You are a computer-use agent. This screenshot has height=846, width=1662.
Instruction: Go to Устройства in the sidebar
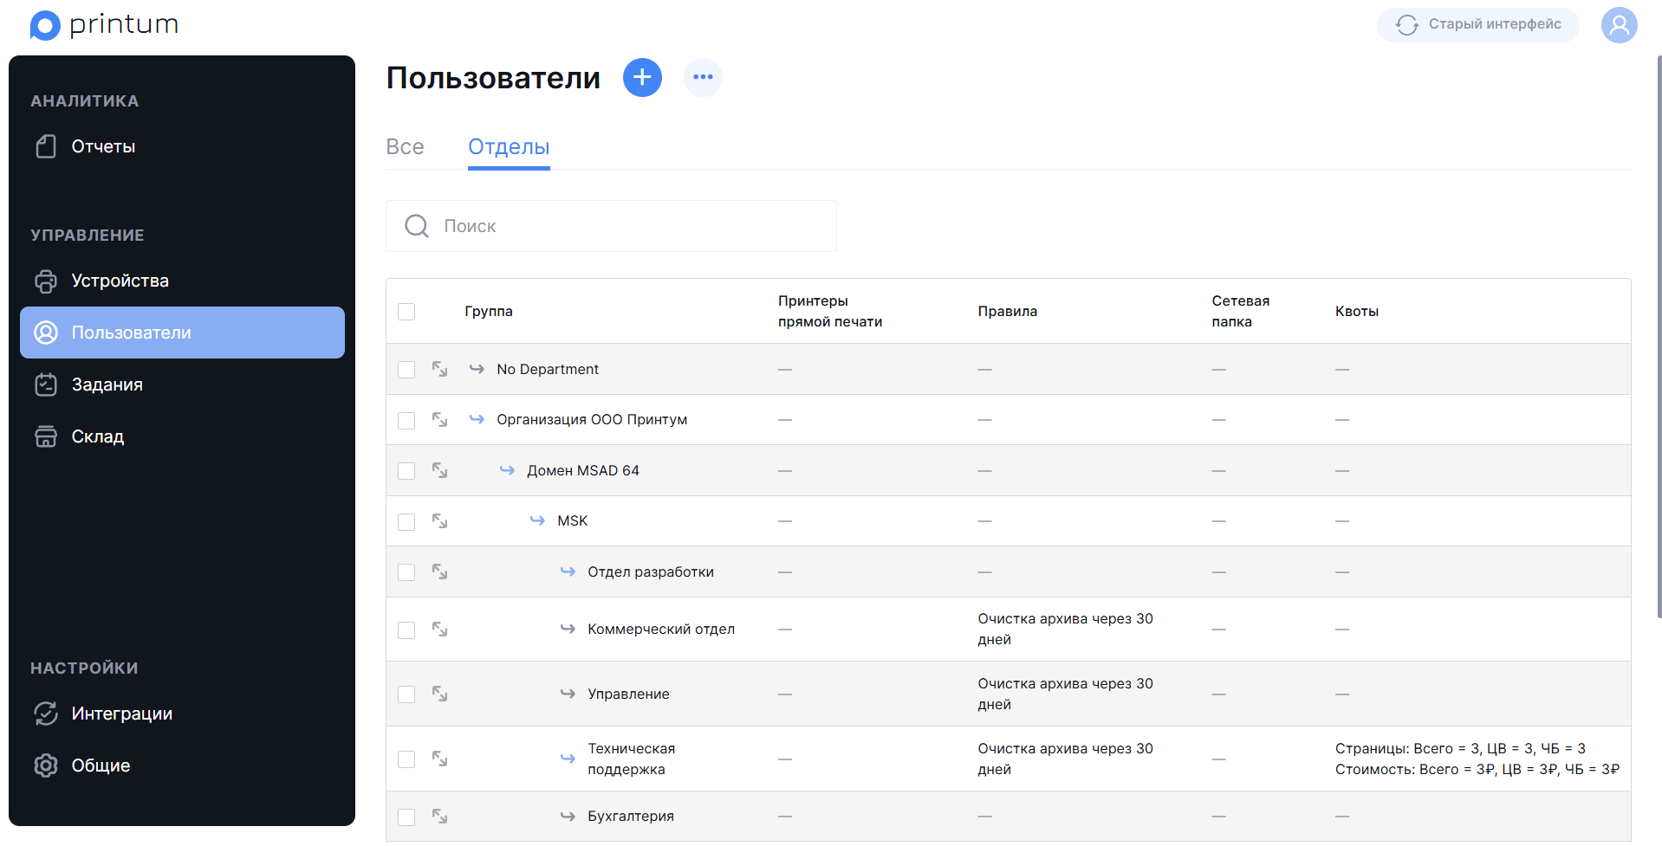pos(182,281)
